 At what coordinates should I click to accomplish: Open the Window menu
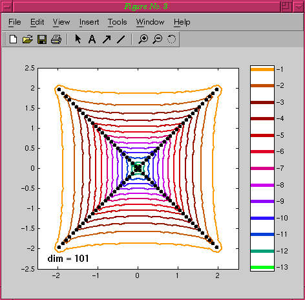150,22
